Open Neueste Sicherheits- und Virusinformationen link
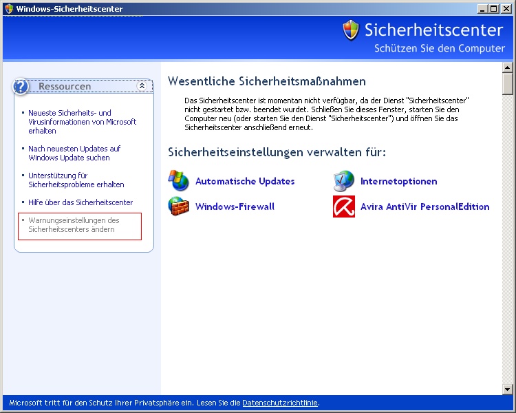516x413 pixels. pyautogui.click(x=83, y=122)
